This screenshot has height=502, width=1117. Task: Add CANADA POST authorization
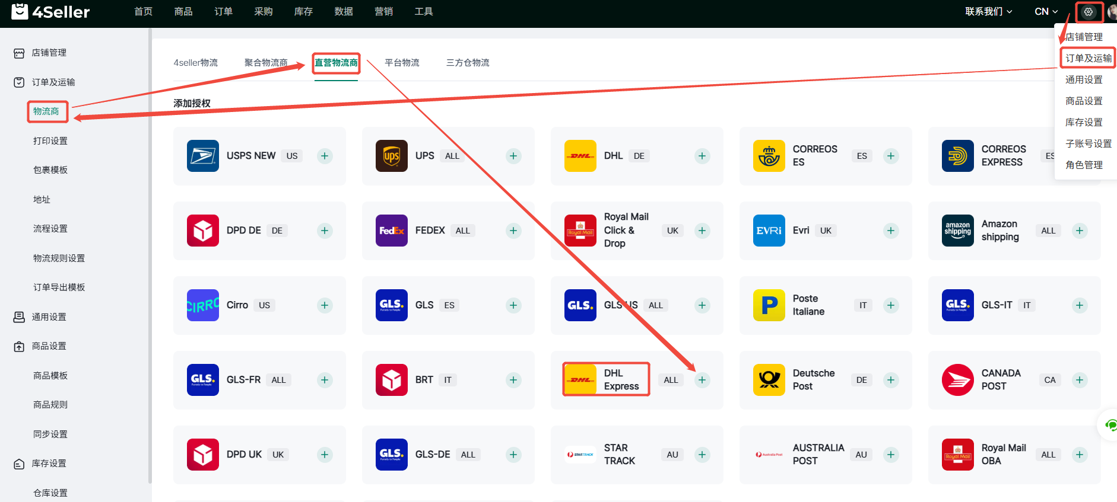(x=1080, y=380)
